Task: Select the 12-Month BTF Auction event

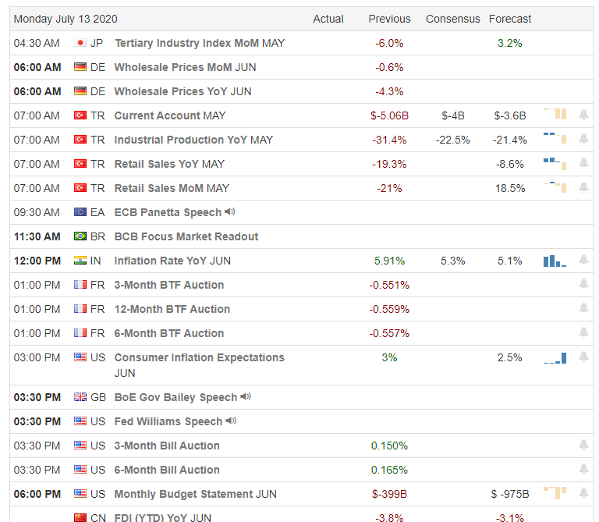Action: pos(172,309)
